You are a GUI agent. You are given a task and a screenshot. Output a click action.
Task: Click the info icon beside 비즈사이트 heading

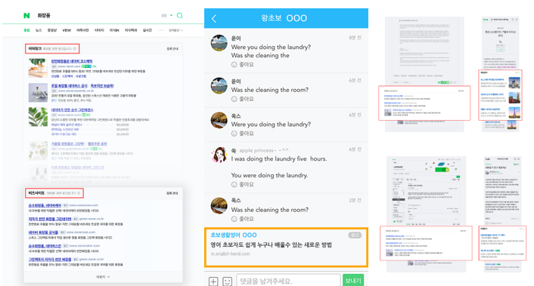(79, 193)
